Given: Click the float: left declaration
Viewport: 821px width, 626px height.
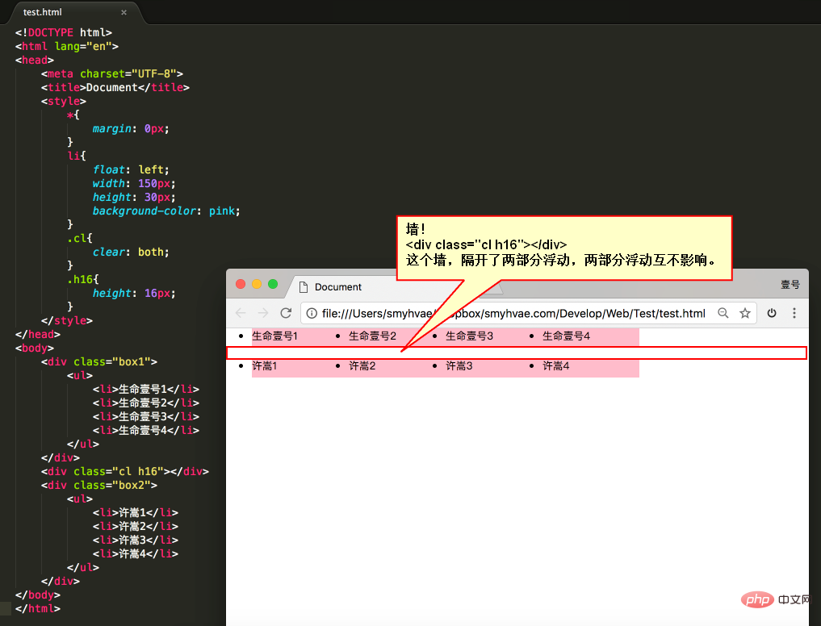Looking at the screenshot, I should point(131,169).
